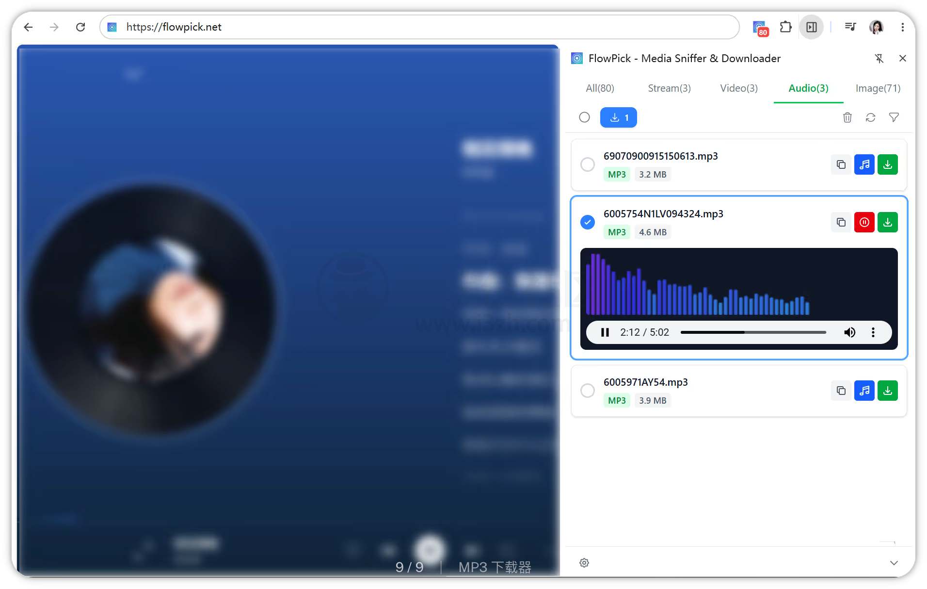The width and height of the screenshot is (927, 589).
Task: Click the flowpick.net address bar
Action: (x=419, y=27)
